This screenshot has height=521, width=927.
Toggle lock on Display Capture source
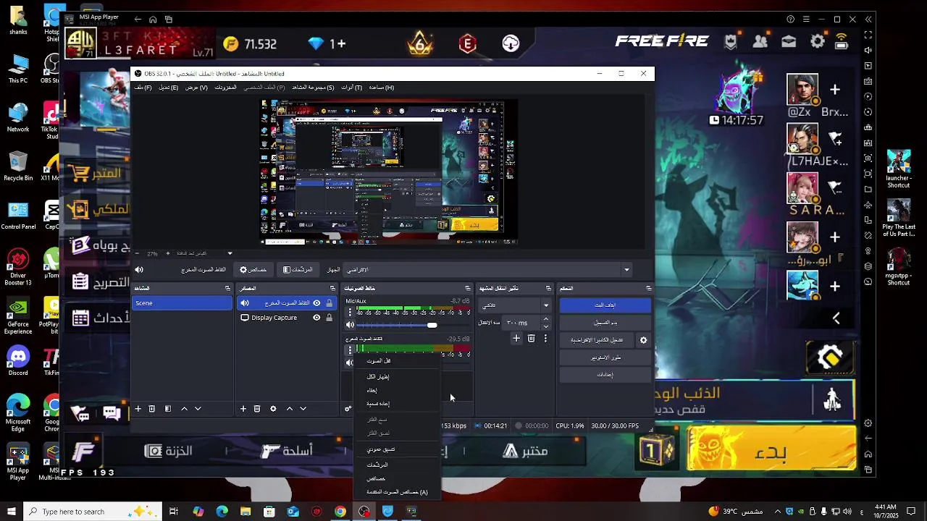coord(330,318)
